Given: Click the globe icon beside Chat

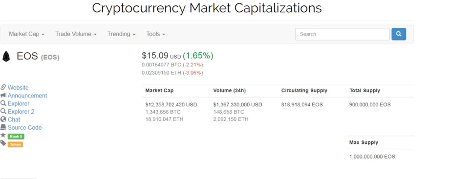Looking at the screenshot, I should [x=3, y=119].
